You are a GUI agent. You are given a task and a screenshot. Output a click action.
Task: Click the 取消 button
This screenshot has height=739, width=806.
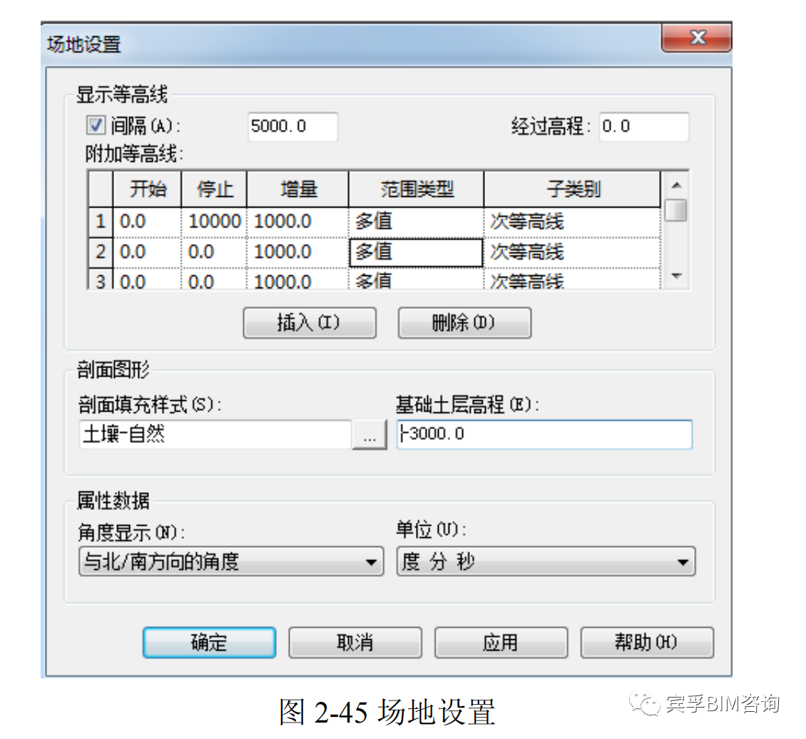coord(355,643)
